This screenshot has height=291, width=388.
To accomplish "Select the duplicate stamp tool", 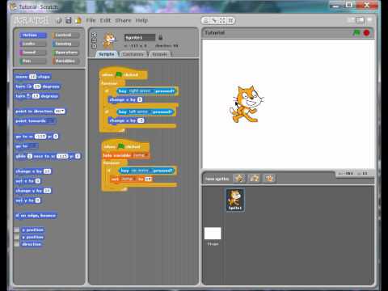I will coord(206,20).
